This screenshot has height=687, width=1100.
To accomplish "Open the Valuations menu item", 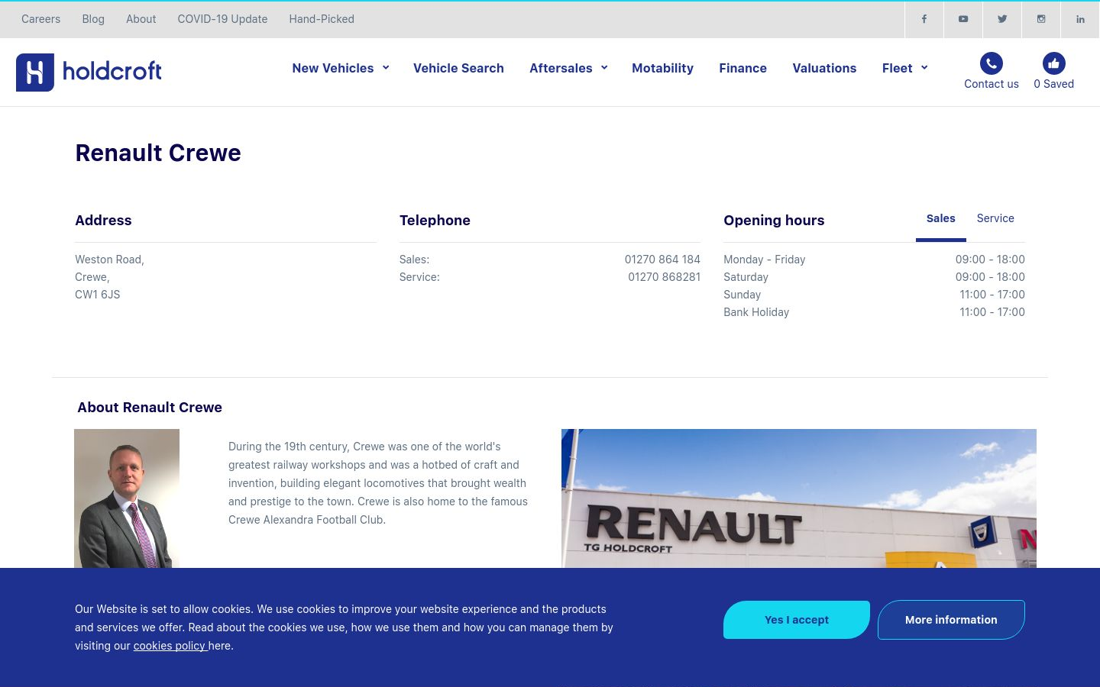I will [x=824, y=68].
